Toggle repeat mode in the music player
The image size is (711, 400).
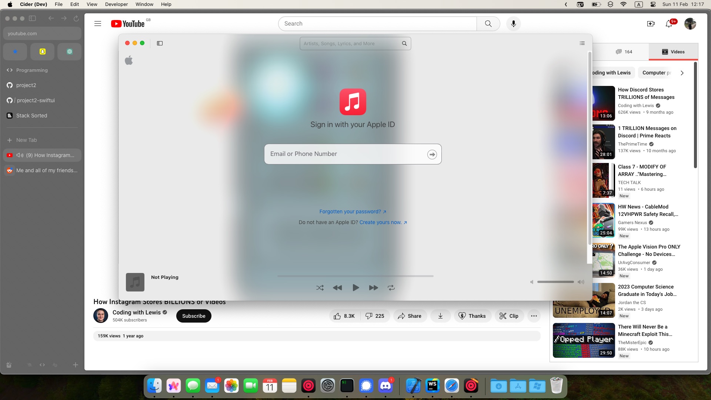pos(391,288)
